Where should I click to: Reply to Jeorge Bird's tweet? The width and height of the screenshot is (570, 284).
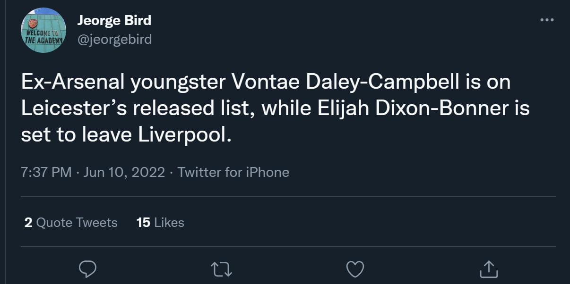coord(87,269)
